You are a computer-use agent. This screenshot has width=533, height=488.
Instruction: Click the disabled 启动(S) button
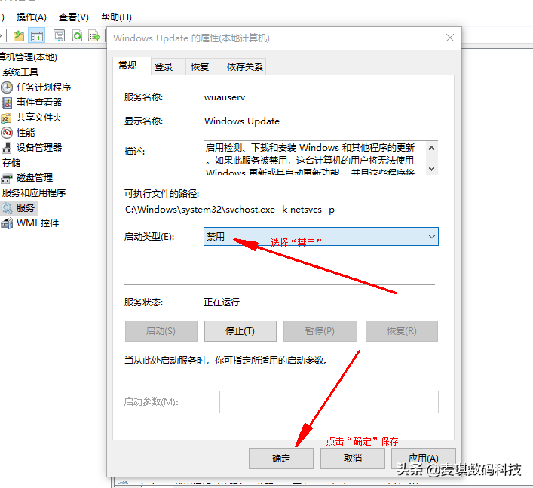pyautogui.click(x=161, y=331)
